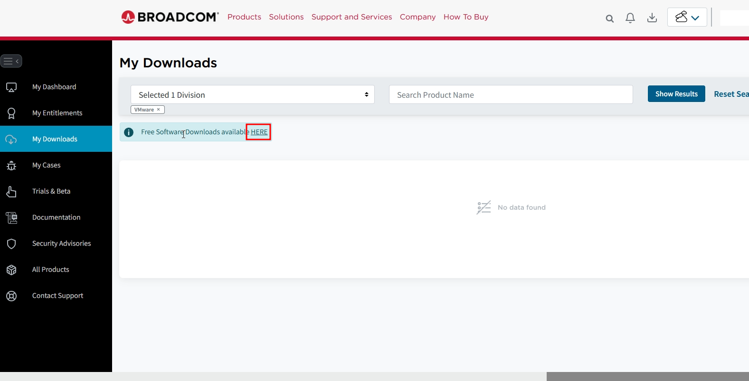The height and width of the screenshot is (381, 749).
Task: Click the No data found text
Action: click(x=521, y=207)
